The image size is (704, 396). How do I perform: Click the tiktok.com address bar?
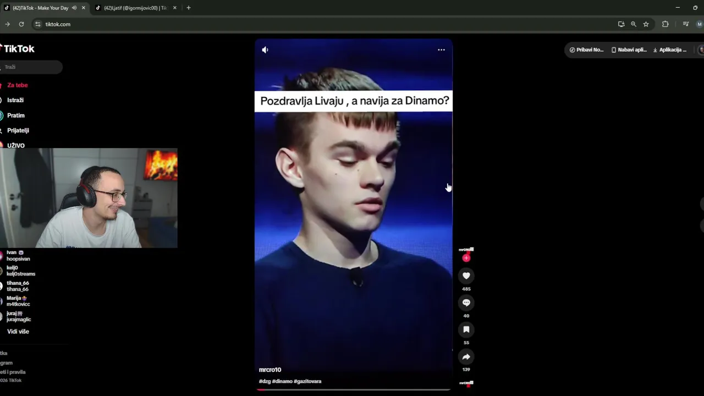click(x=324, y=24)
